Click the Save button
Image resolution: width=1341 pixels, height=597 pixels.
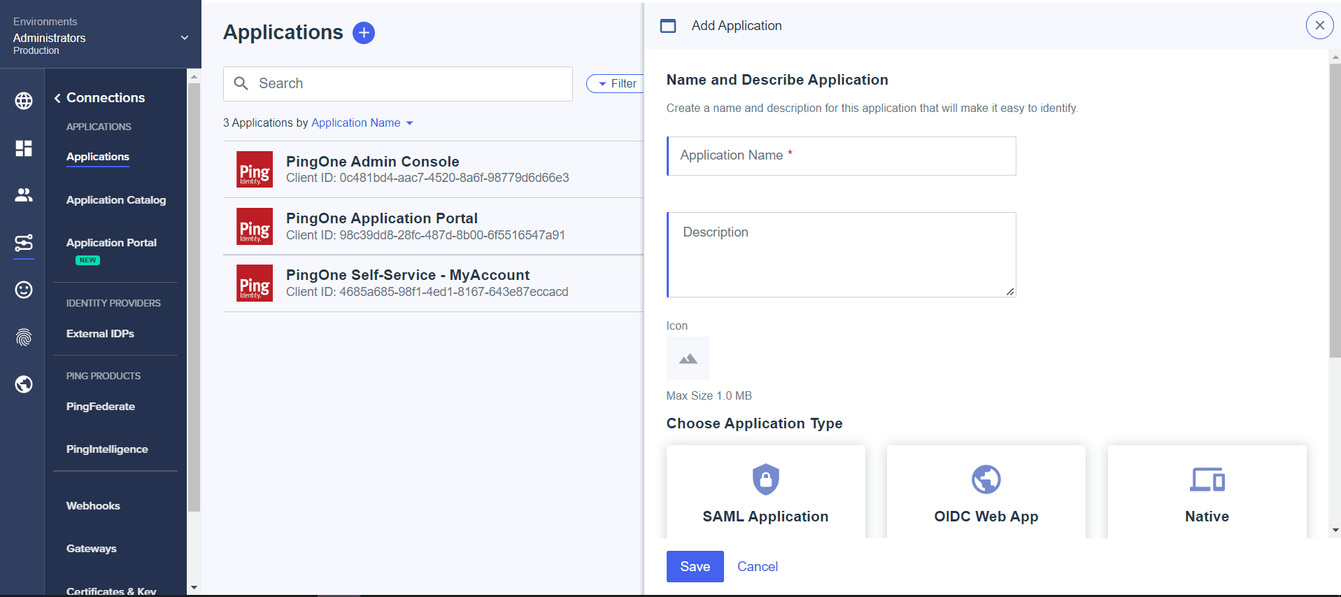(695, 566)
